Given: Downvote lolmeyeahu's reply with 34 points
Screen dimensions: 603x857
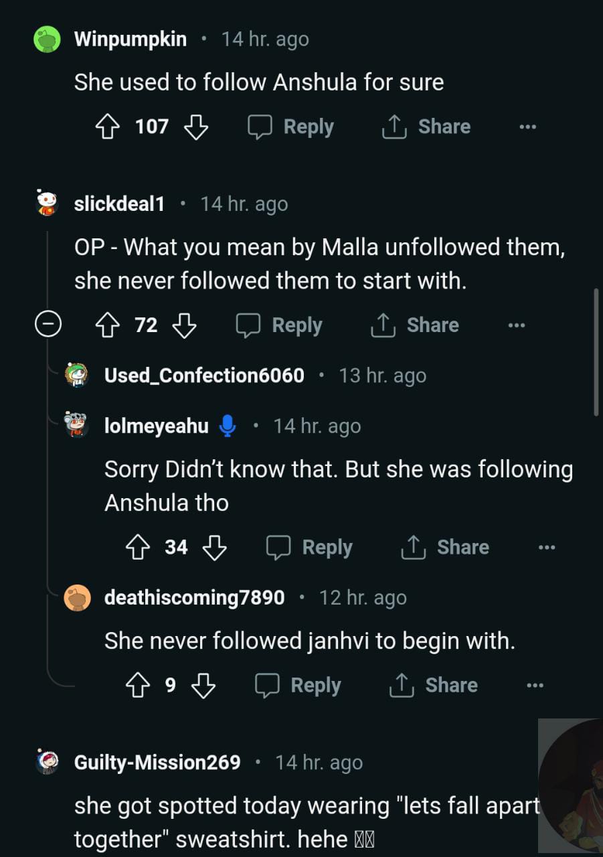Looking at the screenshot, I should coord(214,548).
